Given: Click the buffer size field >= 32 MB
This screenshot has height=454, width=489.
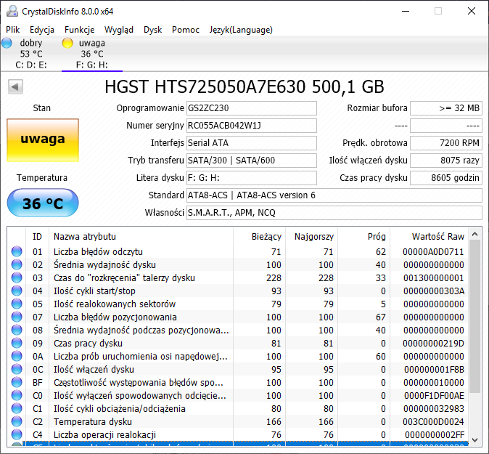Looking at the screenshot, I should 446,108.
